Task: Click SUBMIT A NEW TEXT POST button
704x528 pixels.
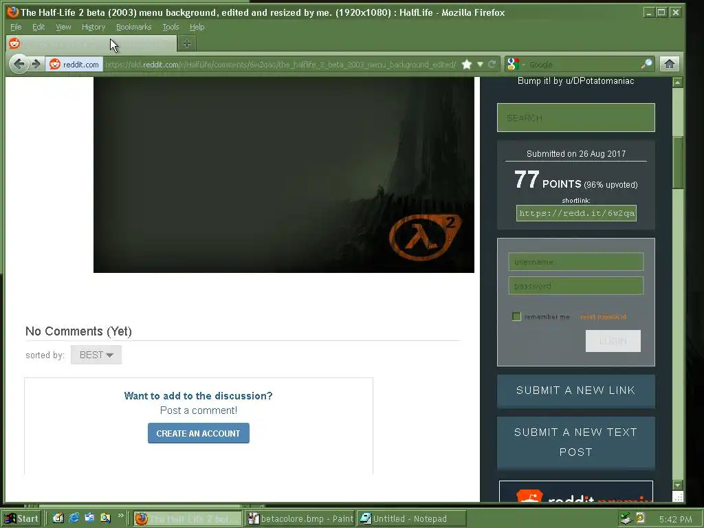Action: point(576,442)
